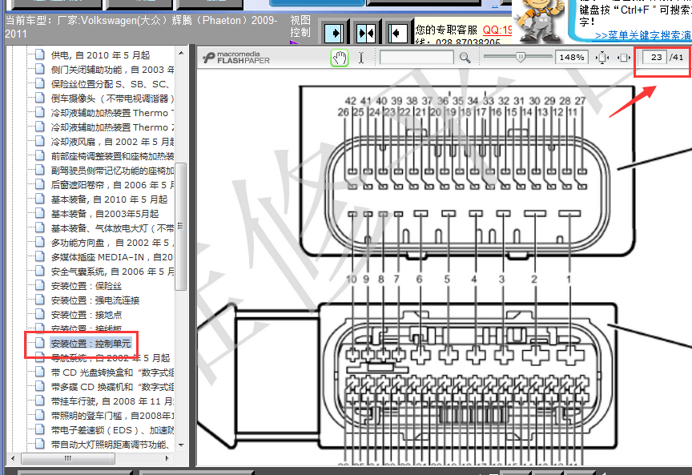Click the magnifier search icon

click(x=465, y=58)
